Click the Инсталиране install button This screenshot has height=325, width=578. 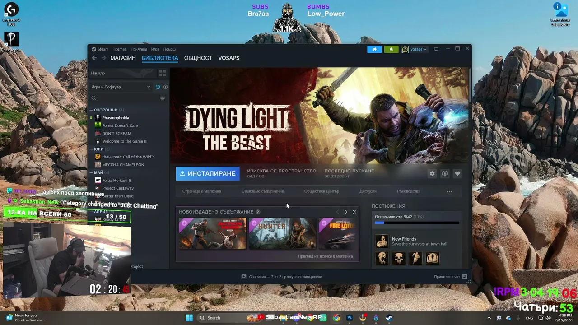point(208,173)
